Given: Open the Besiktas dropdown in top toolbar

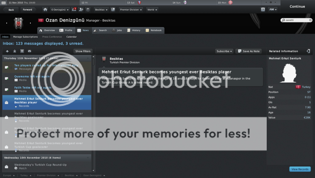Looking at the screenshot, I should [x=101, y=10].
